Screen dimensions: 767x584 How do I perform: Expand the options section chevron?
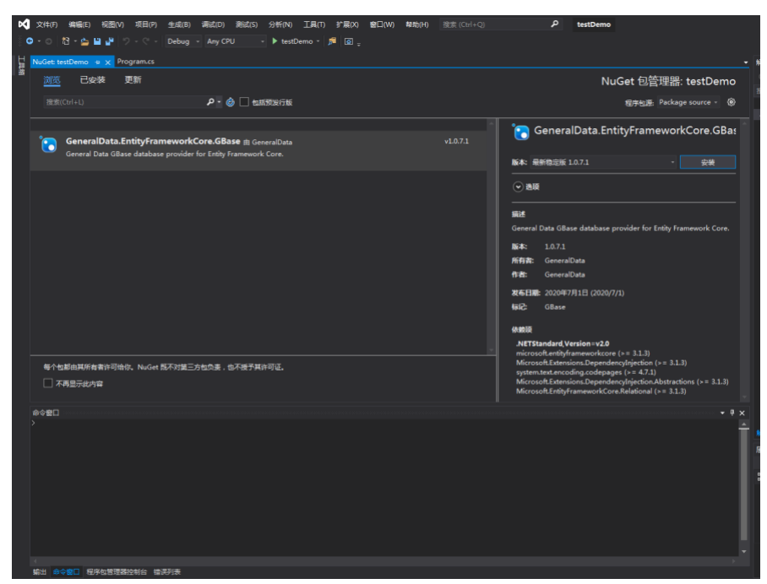[x=518, y=187]
